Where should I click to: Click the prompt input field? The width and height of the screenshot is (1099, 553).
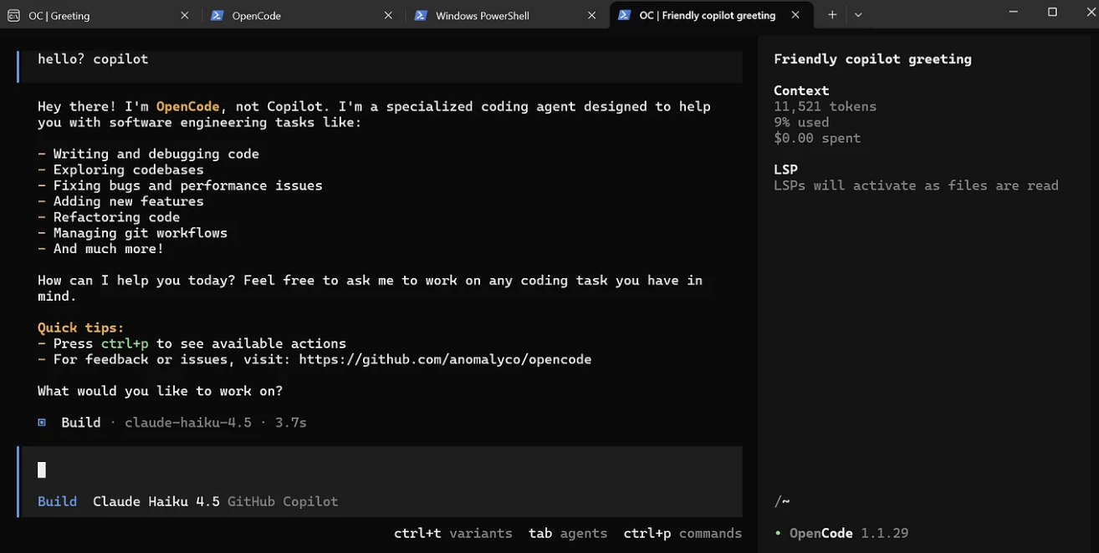376,469
